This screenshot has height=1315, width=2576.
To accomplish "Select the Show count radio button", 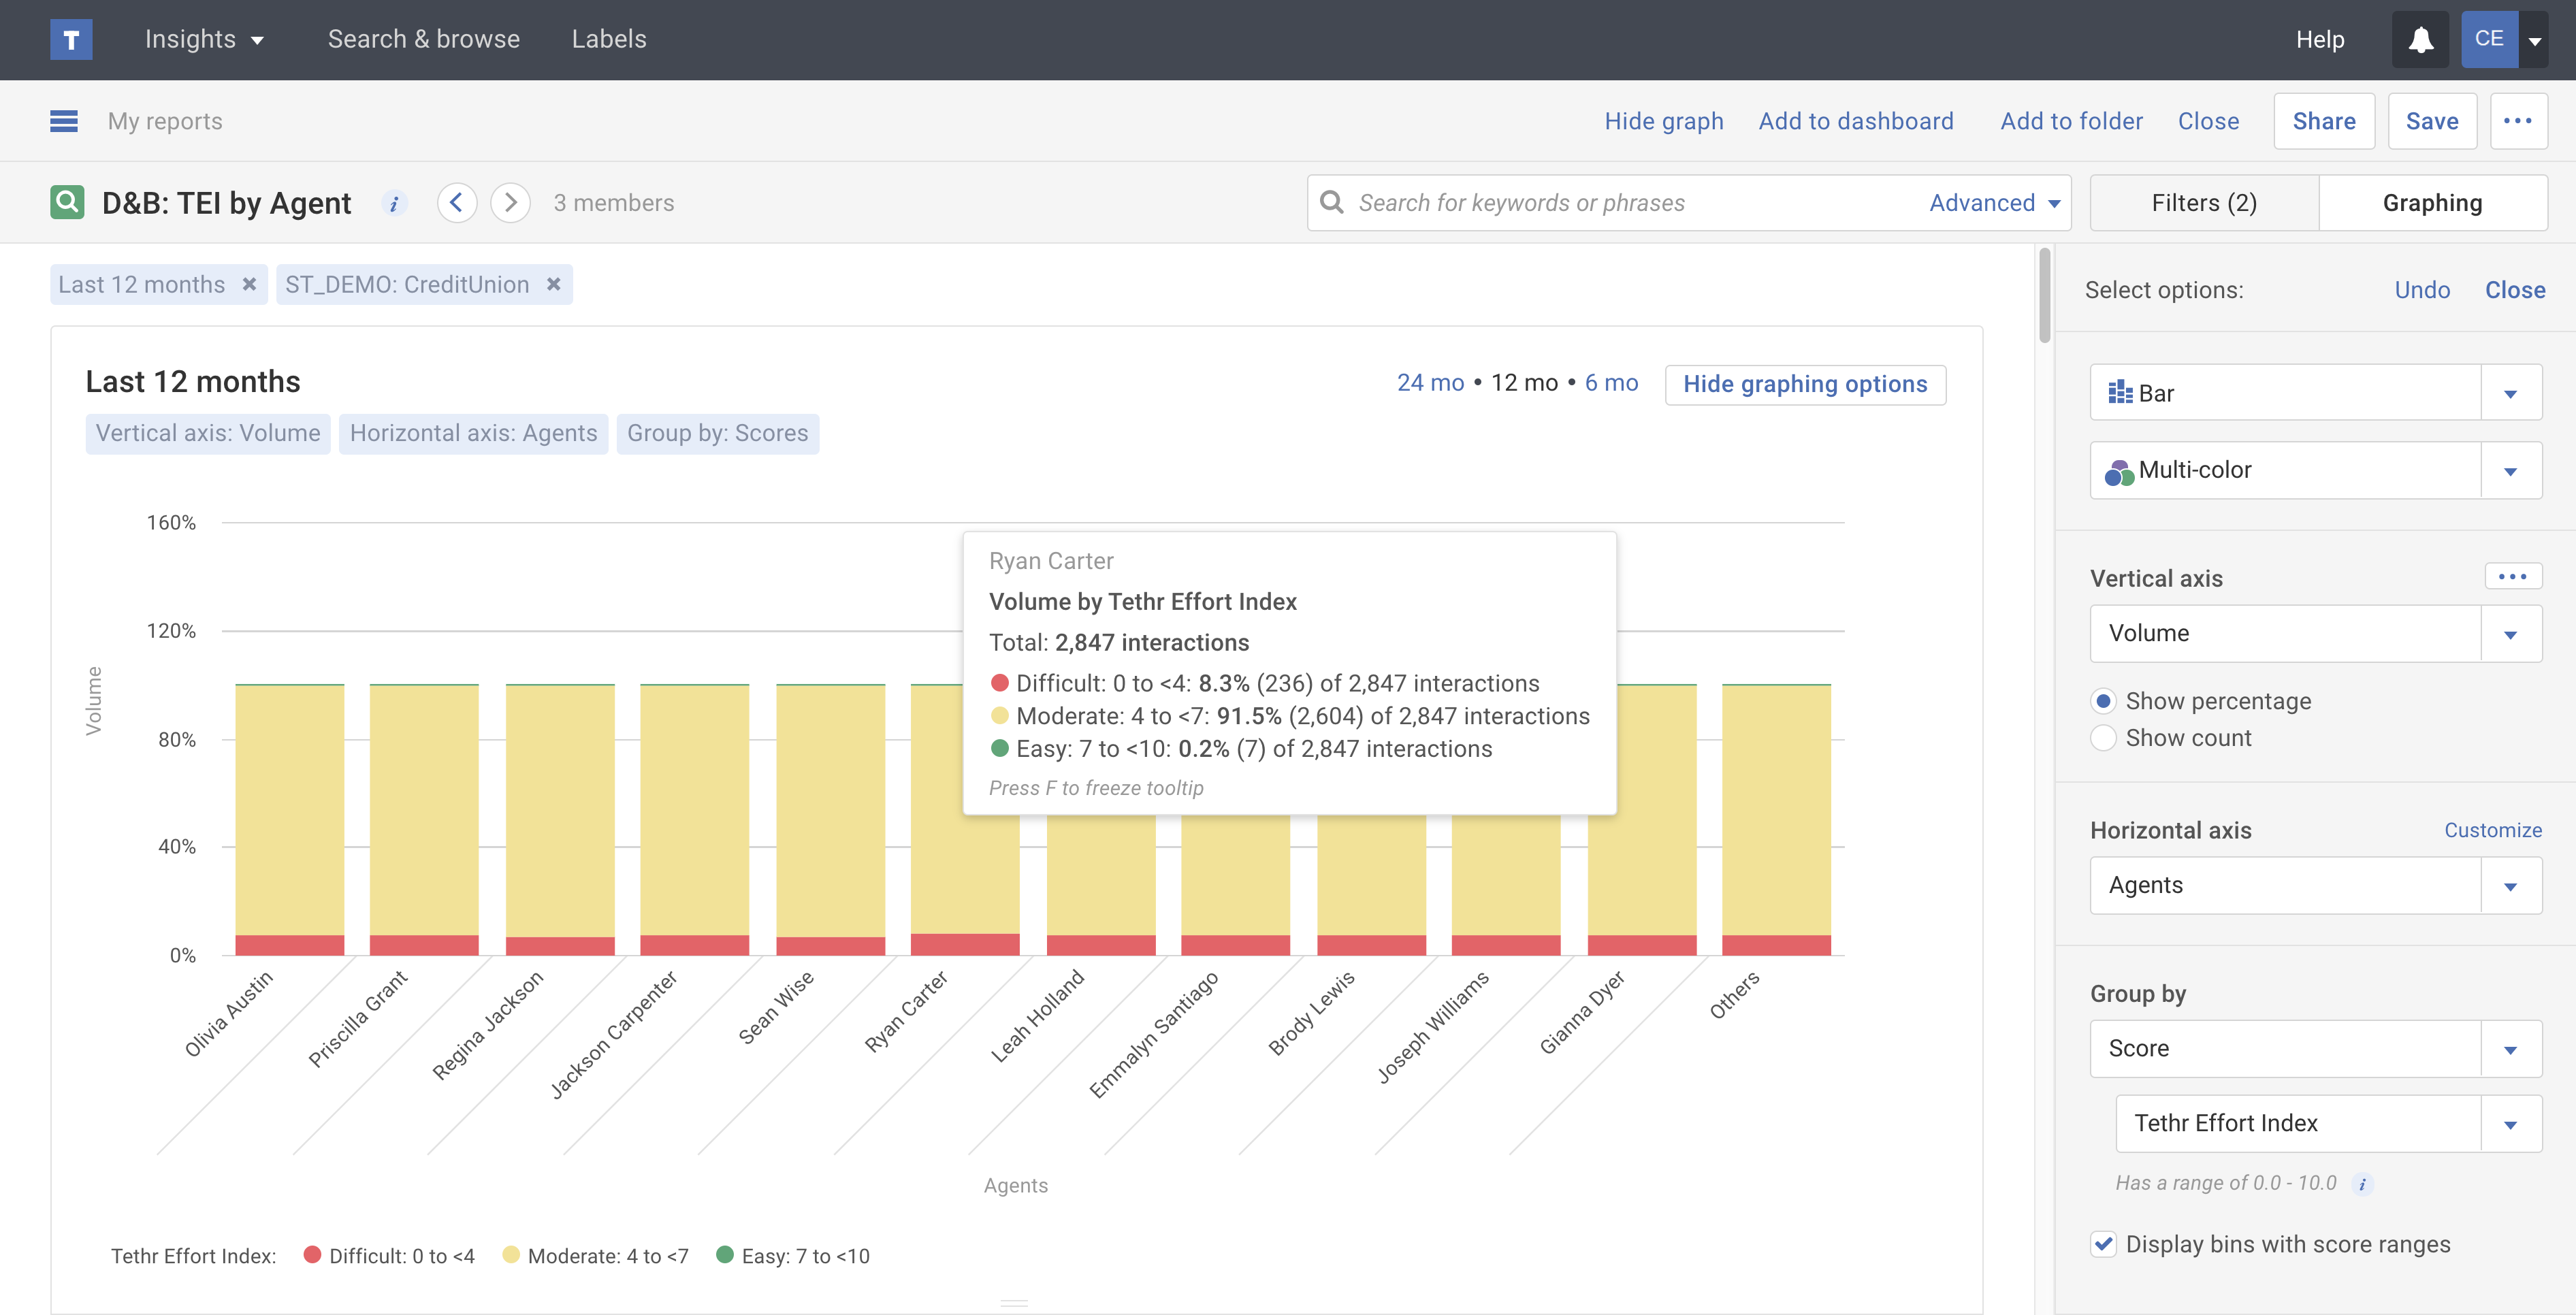I will coord(2103,738).
